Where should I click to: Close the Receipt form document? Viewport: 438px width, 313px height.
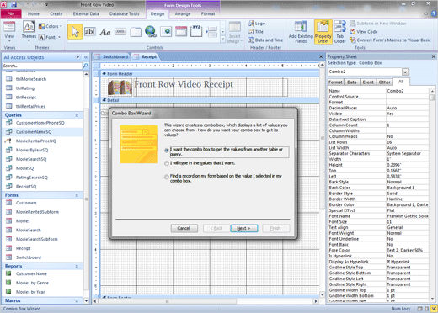[321, 56]
